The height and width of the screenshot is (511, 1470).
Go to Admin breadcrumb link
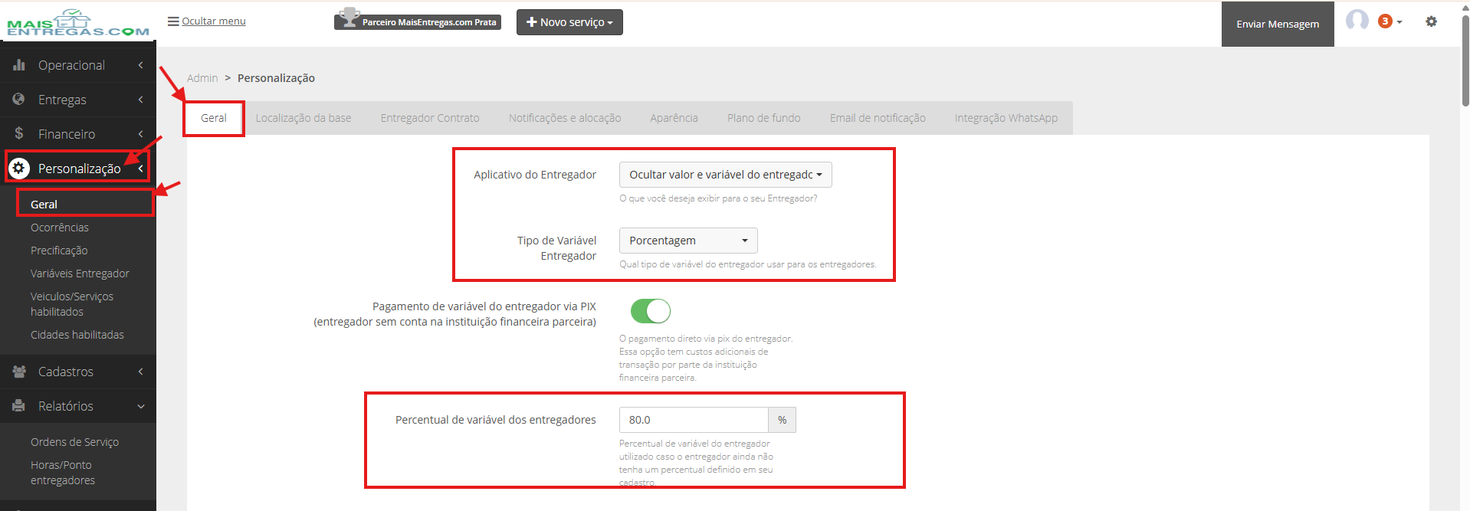click(202, 78)
